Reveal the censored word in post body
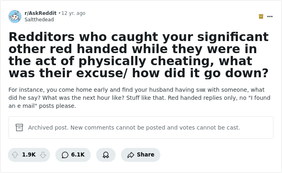 202,90
